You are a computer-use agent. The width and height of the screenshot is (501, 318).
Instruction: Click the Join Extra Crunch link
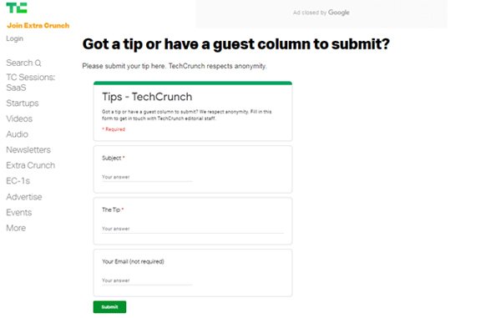38,26
